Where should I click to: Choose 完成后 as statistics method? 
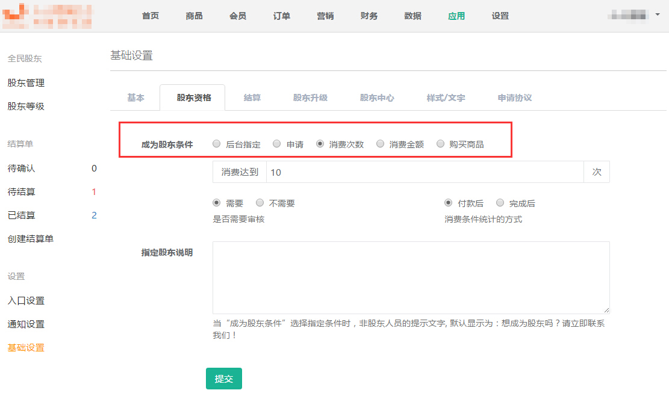(x=500, y=203)
